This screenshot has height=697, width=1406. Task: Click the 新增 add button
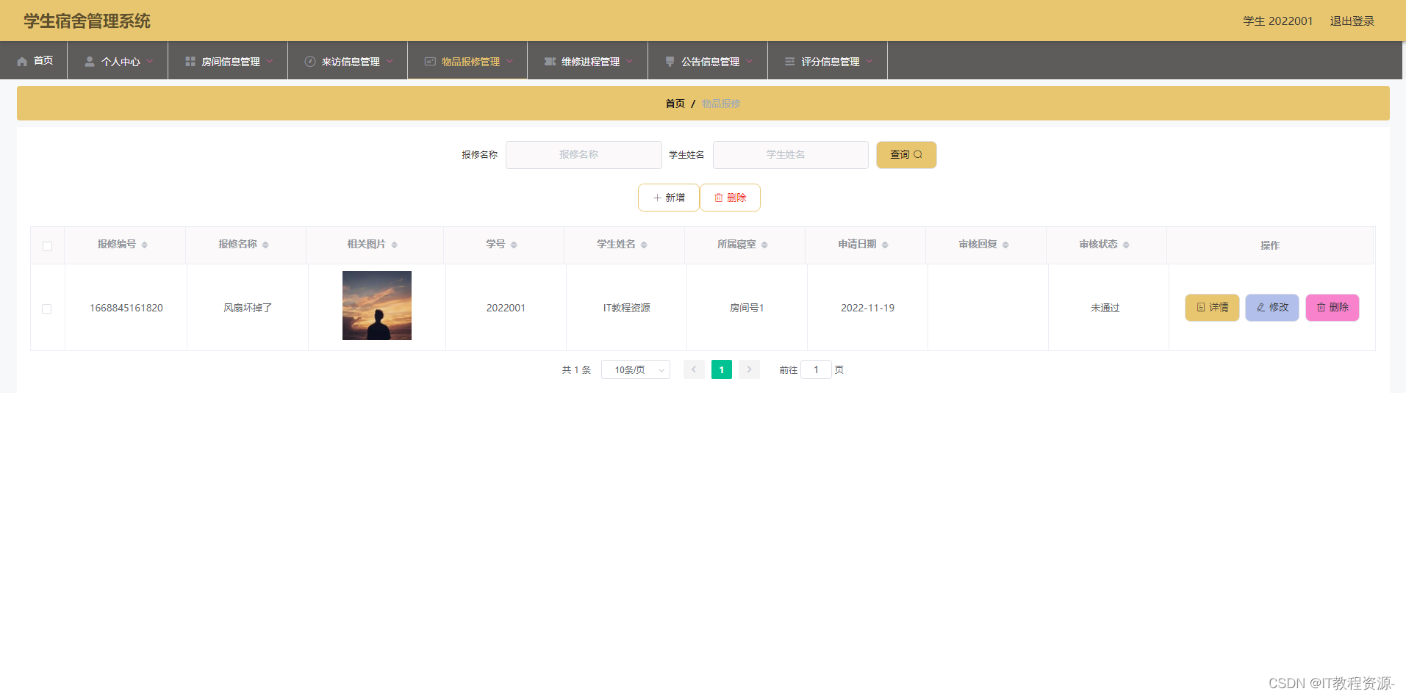[x=669, y=198]
